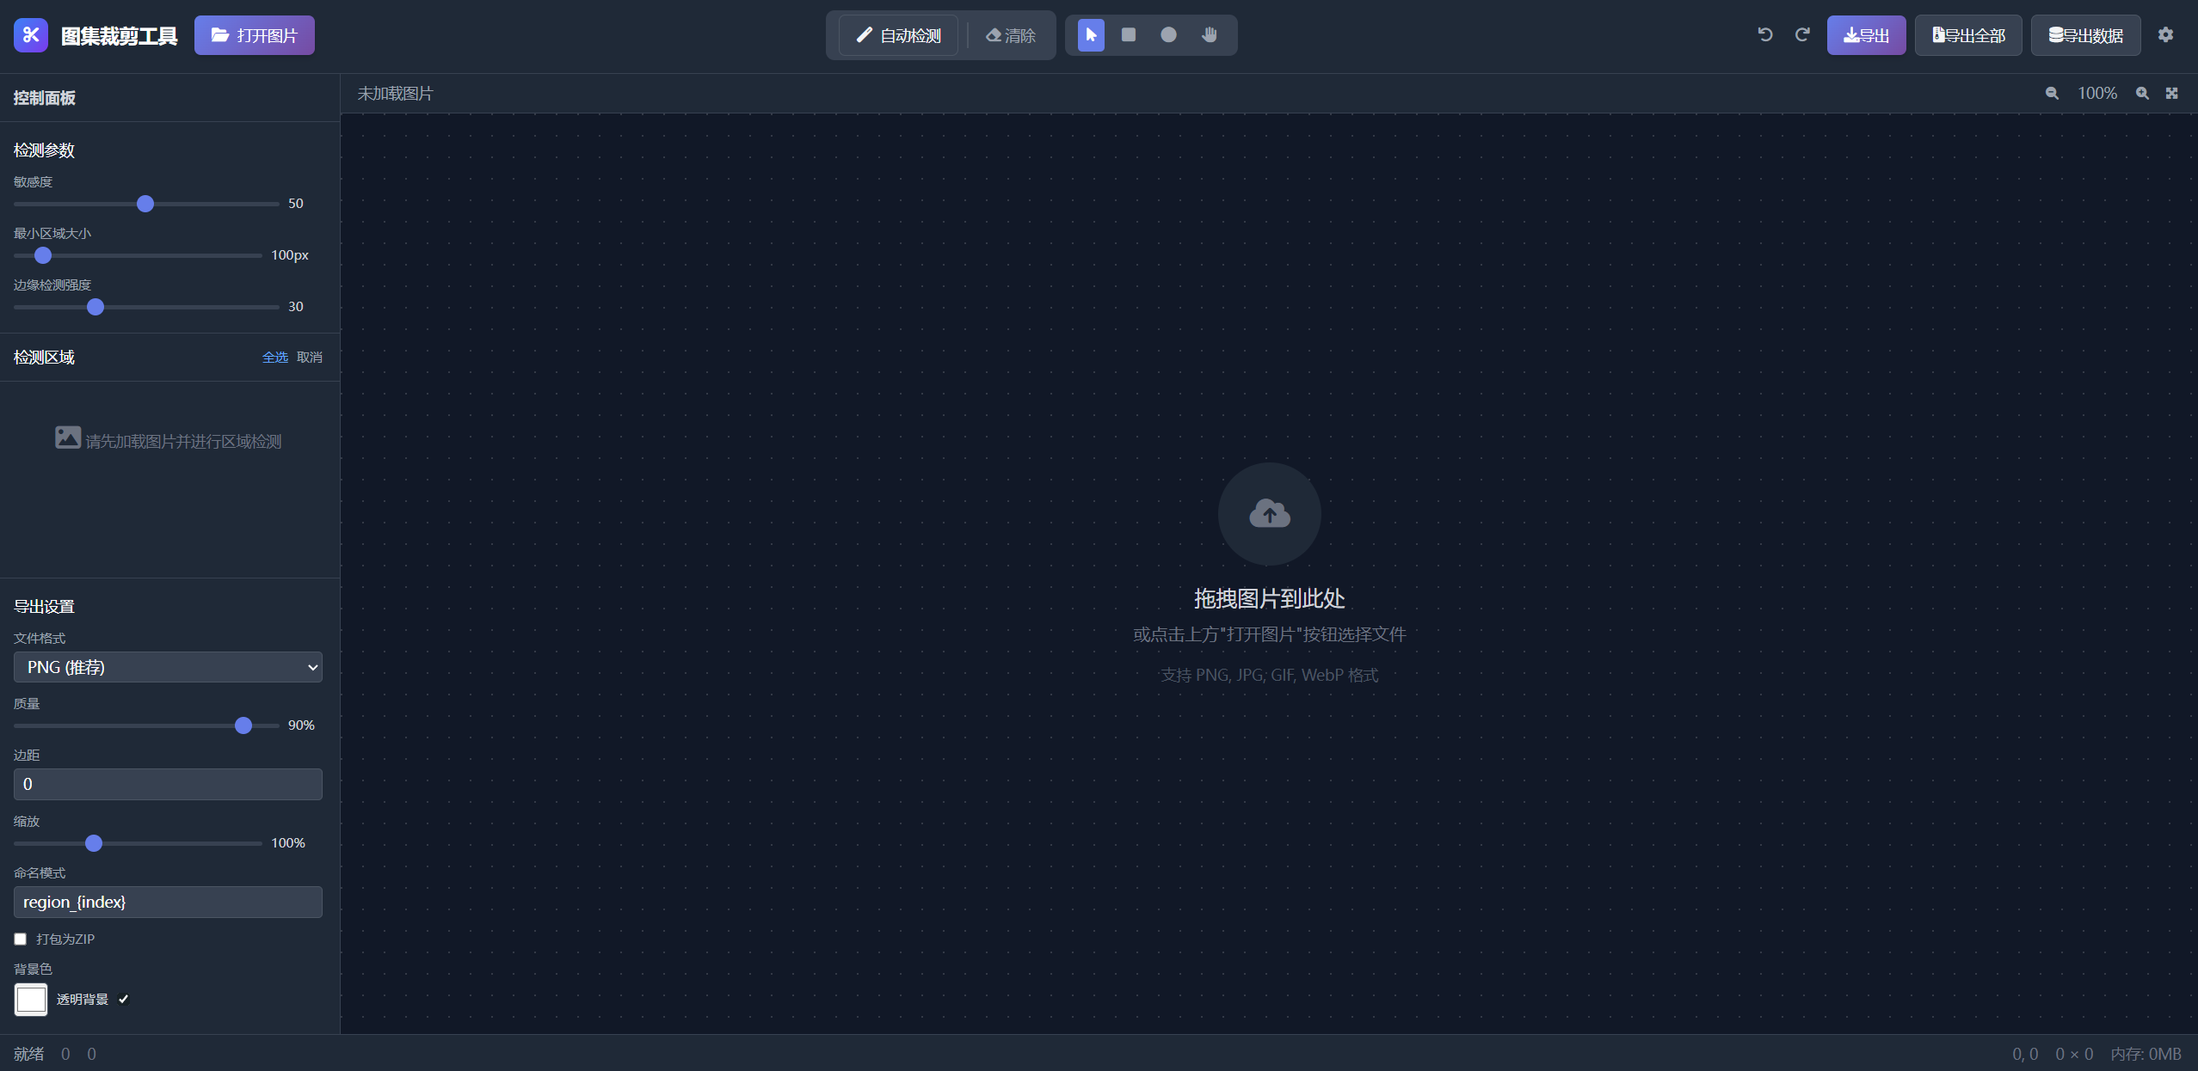Zoom in with the magnifier plus icon
The height and width of the screenshot is (1071, 2198).
pos(2142,94)
